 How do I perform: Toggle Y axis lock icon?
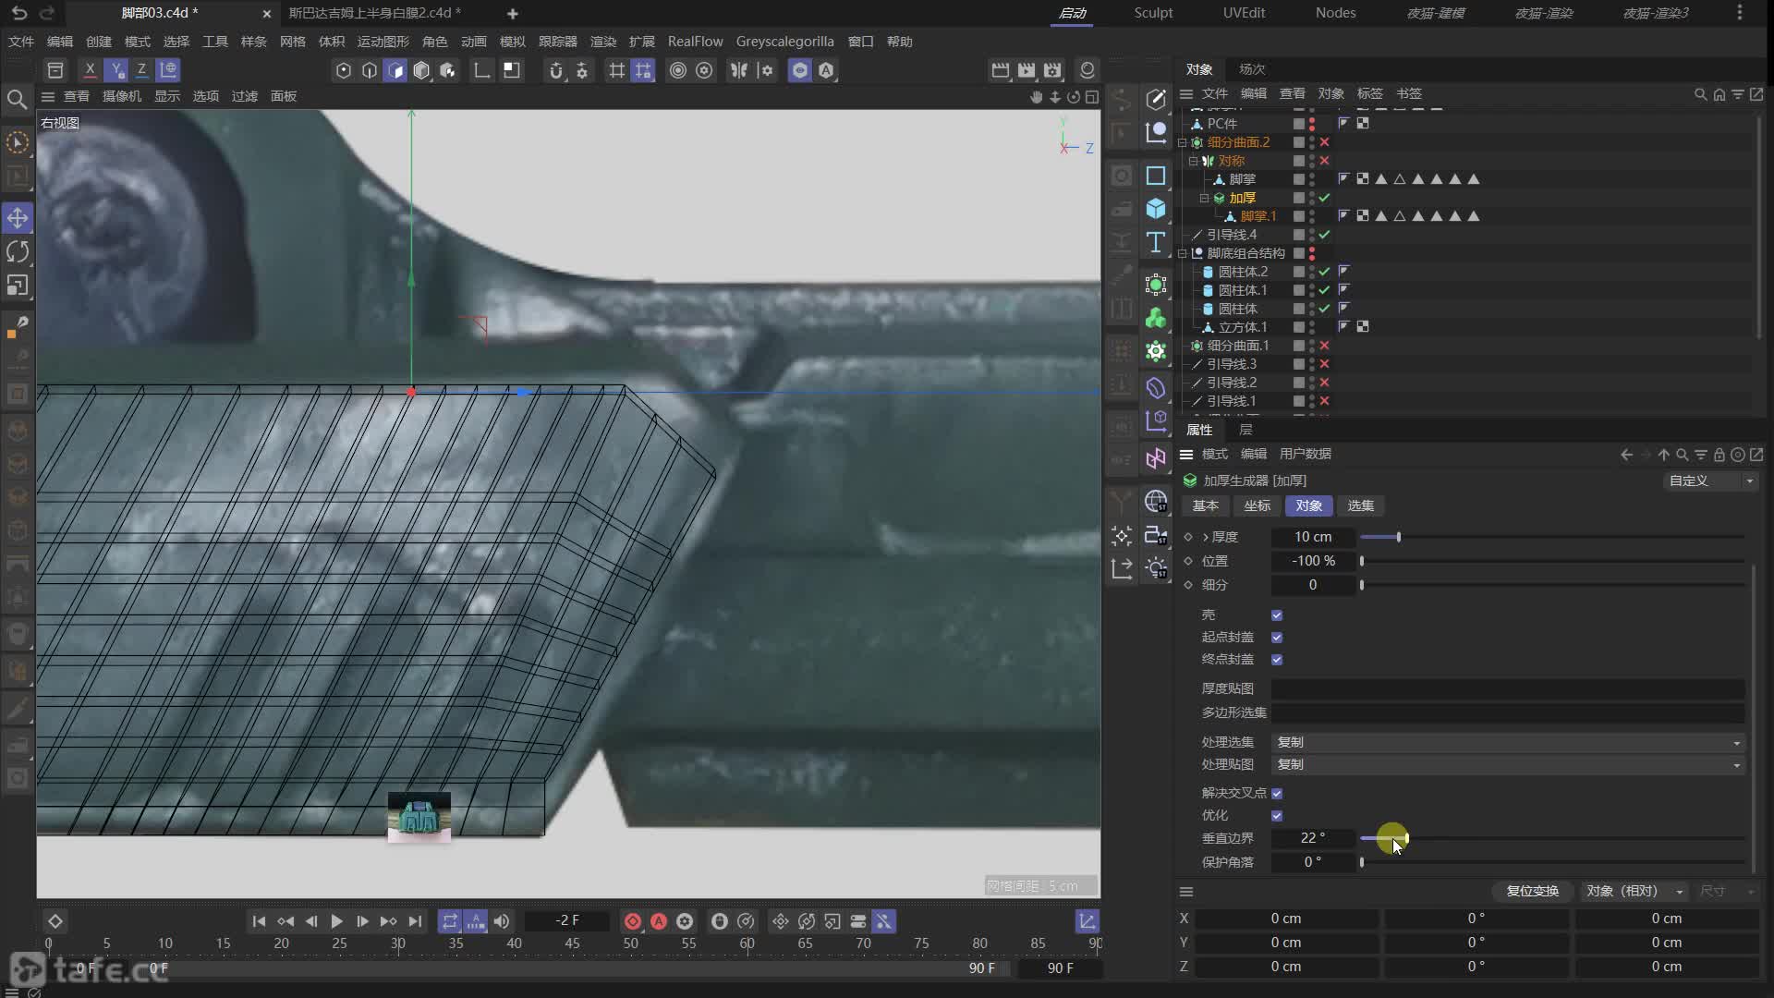pos(115,70)
